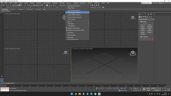Toggle the Window/Crossing selection button

(26, 5)
